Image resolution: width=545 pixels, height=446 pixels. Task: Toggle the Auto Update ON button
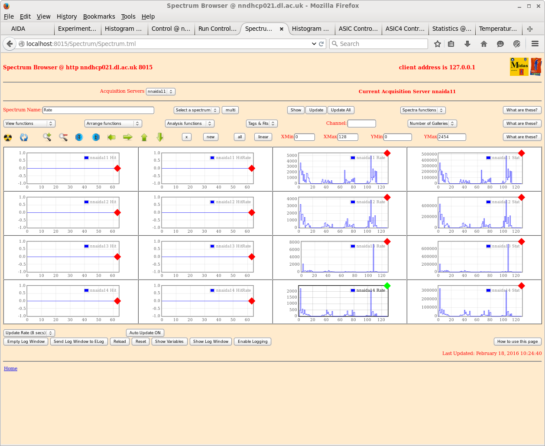point(145,333)
